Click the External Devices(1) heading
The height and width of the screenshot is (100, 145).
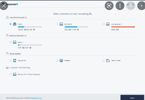point(17,36)
